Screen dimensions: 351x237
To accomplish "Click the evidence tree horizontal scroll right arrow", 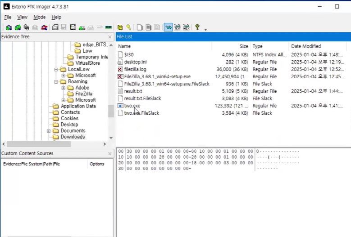I will tap(105, 144).
